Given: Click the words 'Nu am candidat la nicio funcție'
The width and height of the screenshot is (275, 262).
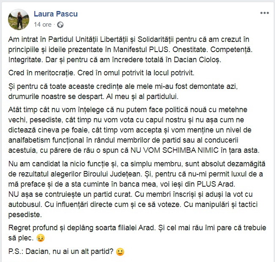Looking at the screenshot, I should [58, 164].
